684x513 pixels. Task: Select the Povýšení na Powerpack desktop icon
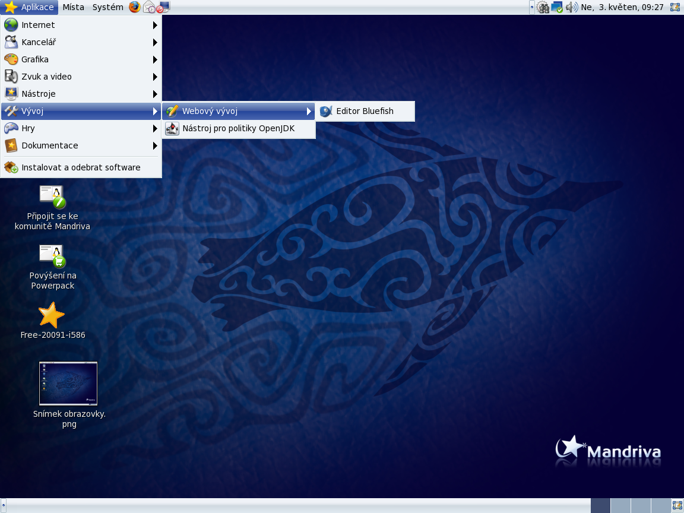pyautogui.click(x=52, y=256)
